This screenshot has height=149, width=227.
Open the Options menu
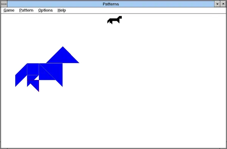(45, 10)
